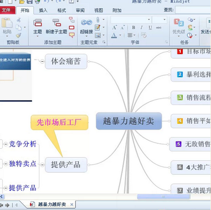Switch to the 开始 ribbon tab

pyautogui.click(x=25, y=10)
